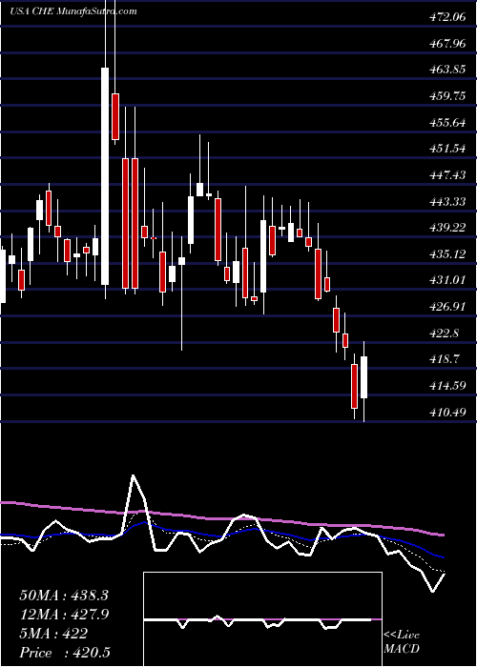Click the 439.22 price axis label
Image resolution: width=477 pixels, height=667 pixels.
(x=447, y=228)
